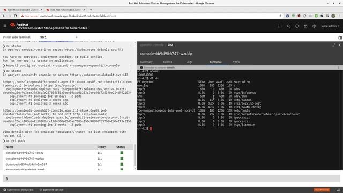Toggle the split panel layout icon
343x193 pixels.
coord(340,38)
